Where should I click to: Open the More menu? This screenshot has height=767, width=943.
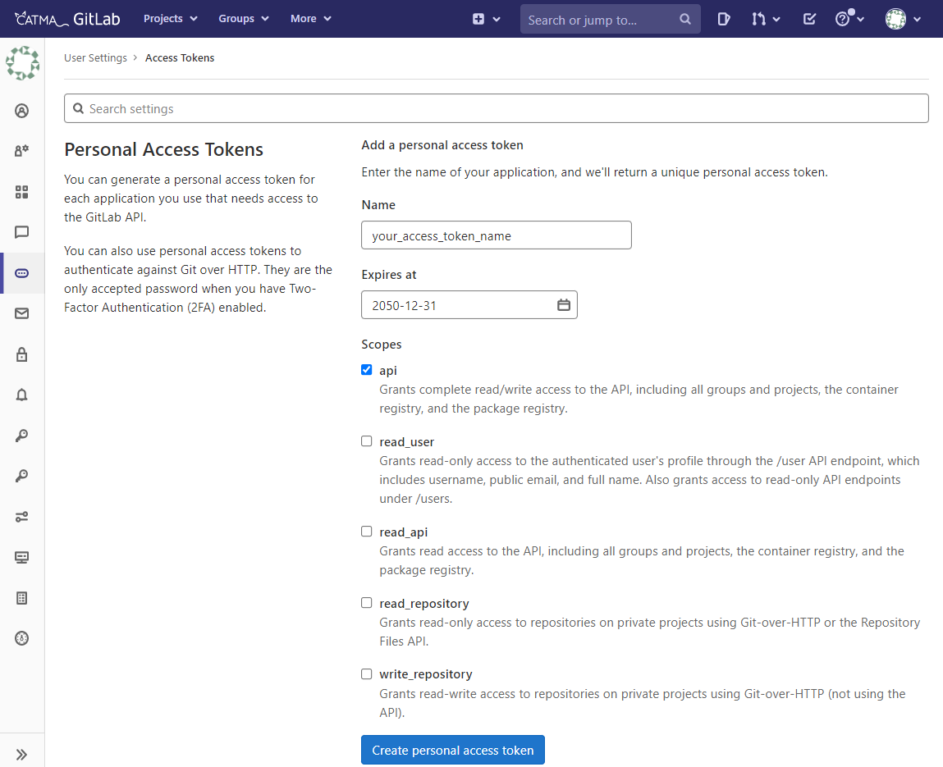click(311, 19)
